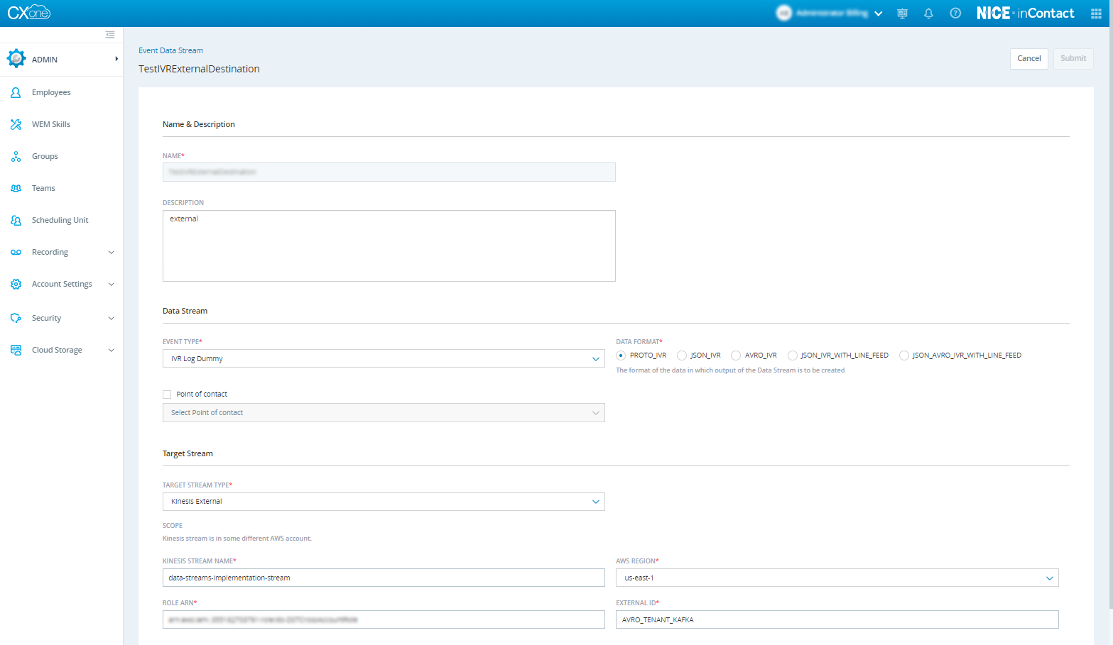This screenshot has height=645, width=1113.
Task: Enable the Point of contact checkbox
Action: (167, 395)
